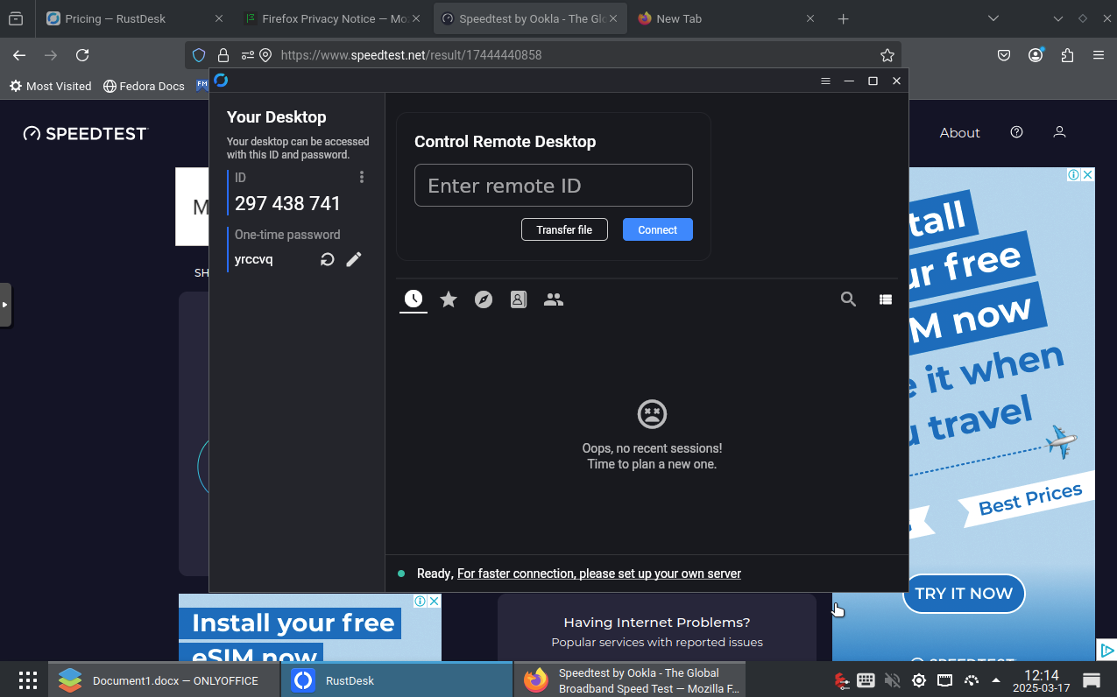Close the Pricing — RustDesk tab
1117x697 pixels.
point(218,18)
